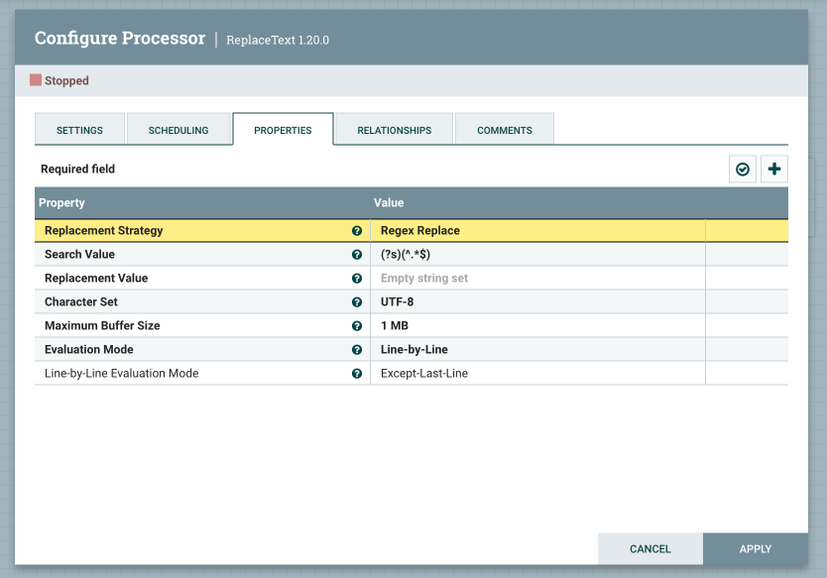Show help for Replacement Value property
This screenshot has width=827, height=578.
pyautogui.click(x=357, y=278)
